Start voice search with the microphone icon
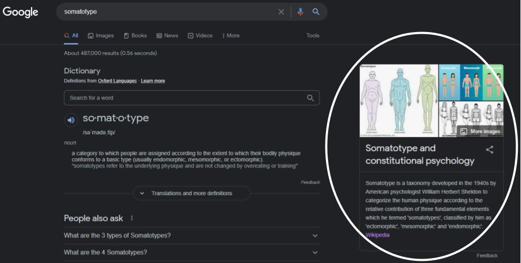Screen dimensions: 521x263 (300, 12)
